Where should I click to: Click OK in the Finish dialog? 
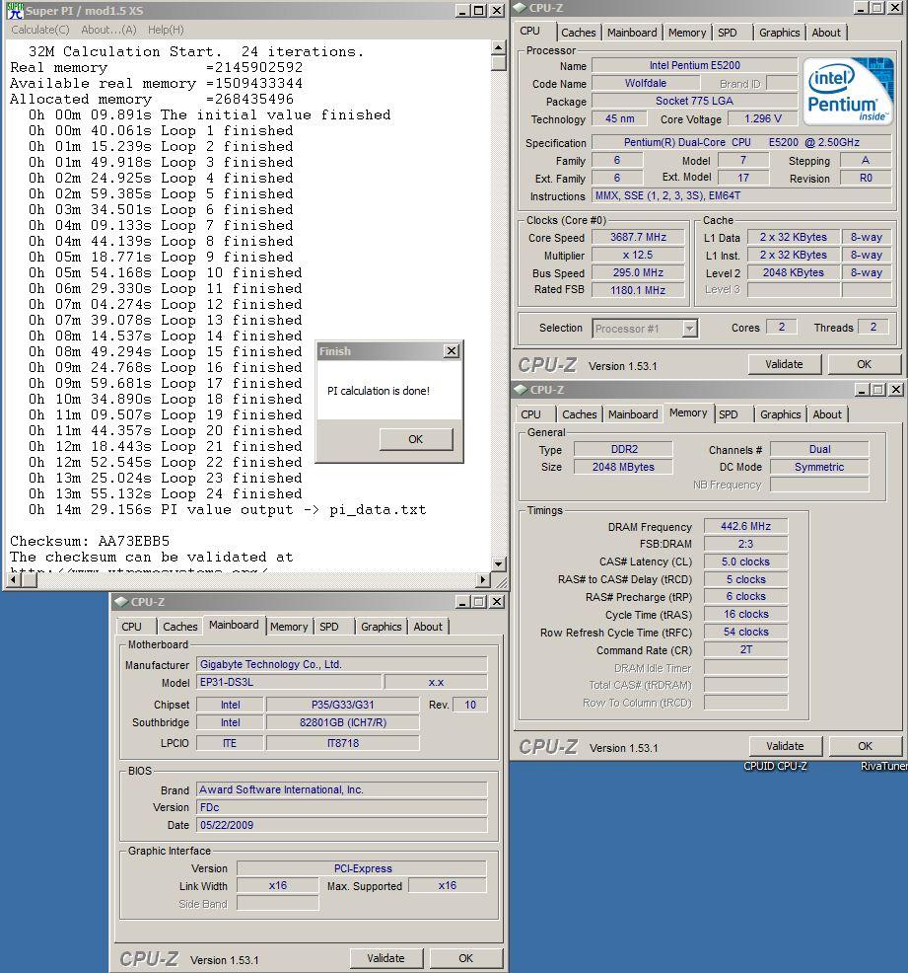pos(416,439)
